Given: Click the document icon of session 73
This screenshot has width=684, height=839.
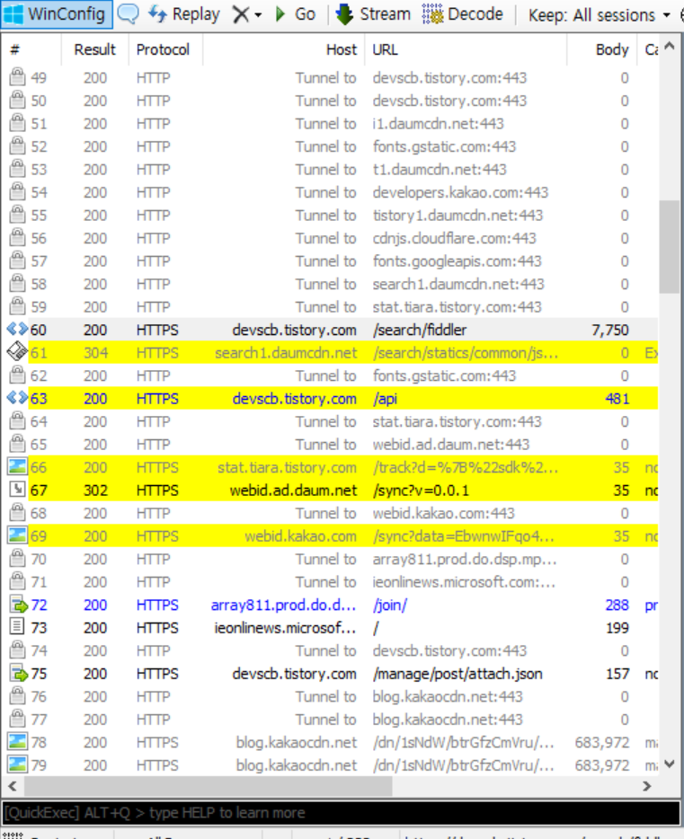Looking at the screenshot, I should pyautogui.click(x=18, y=627).
